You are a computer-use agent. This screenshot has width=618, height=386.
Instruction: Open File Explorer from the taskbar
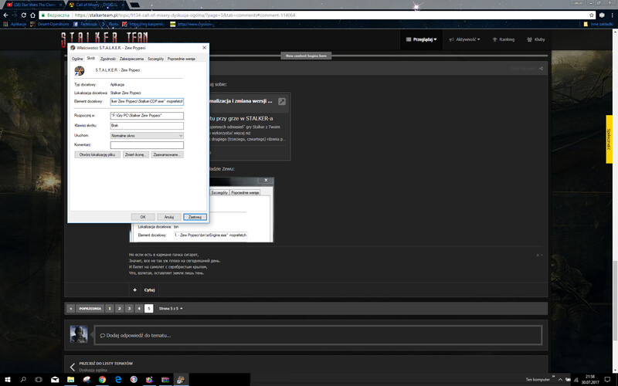[x=70, y=380]
